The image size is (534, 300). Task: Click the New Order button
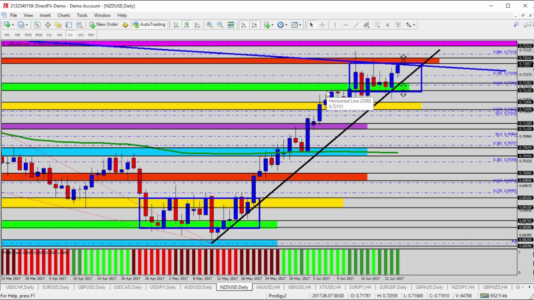point(103,25)
